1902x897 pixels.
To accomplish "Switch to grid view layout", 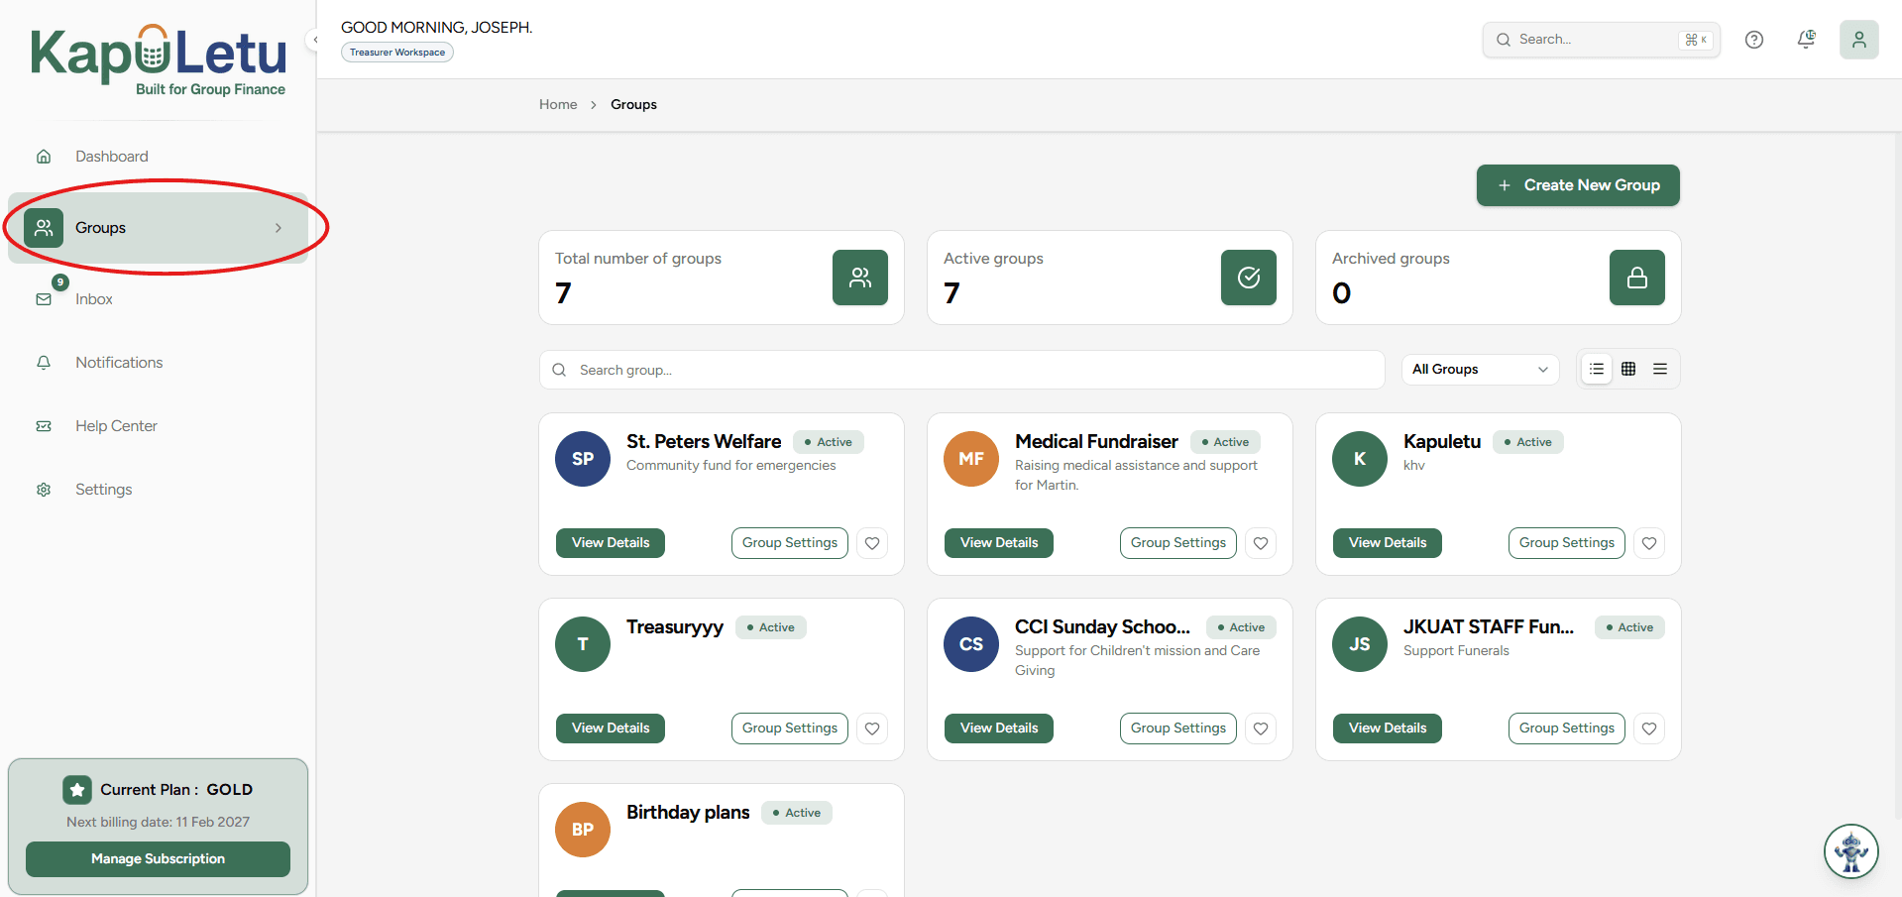I will coord(1628,369).
